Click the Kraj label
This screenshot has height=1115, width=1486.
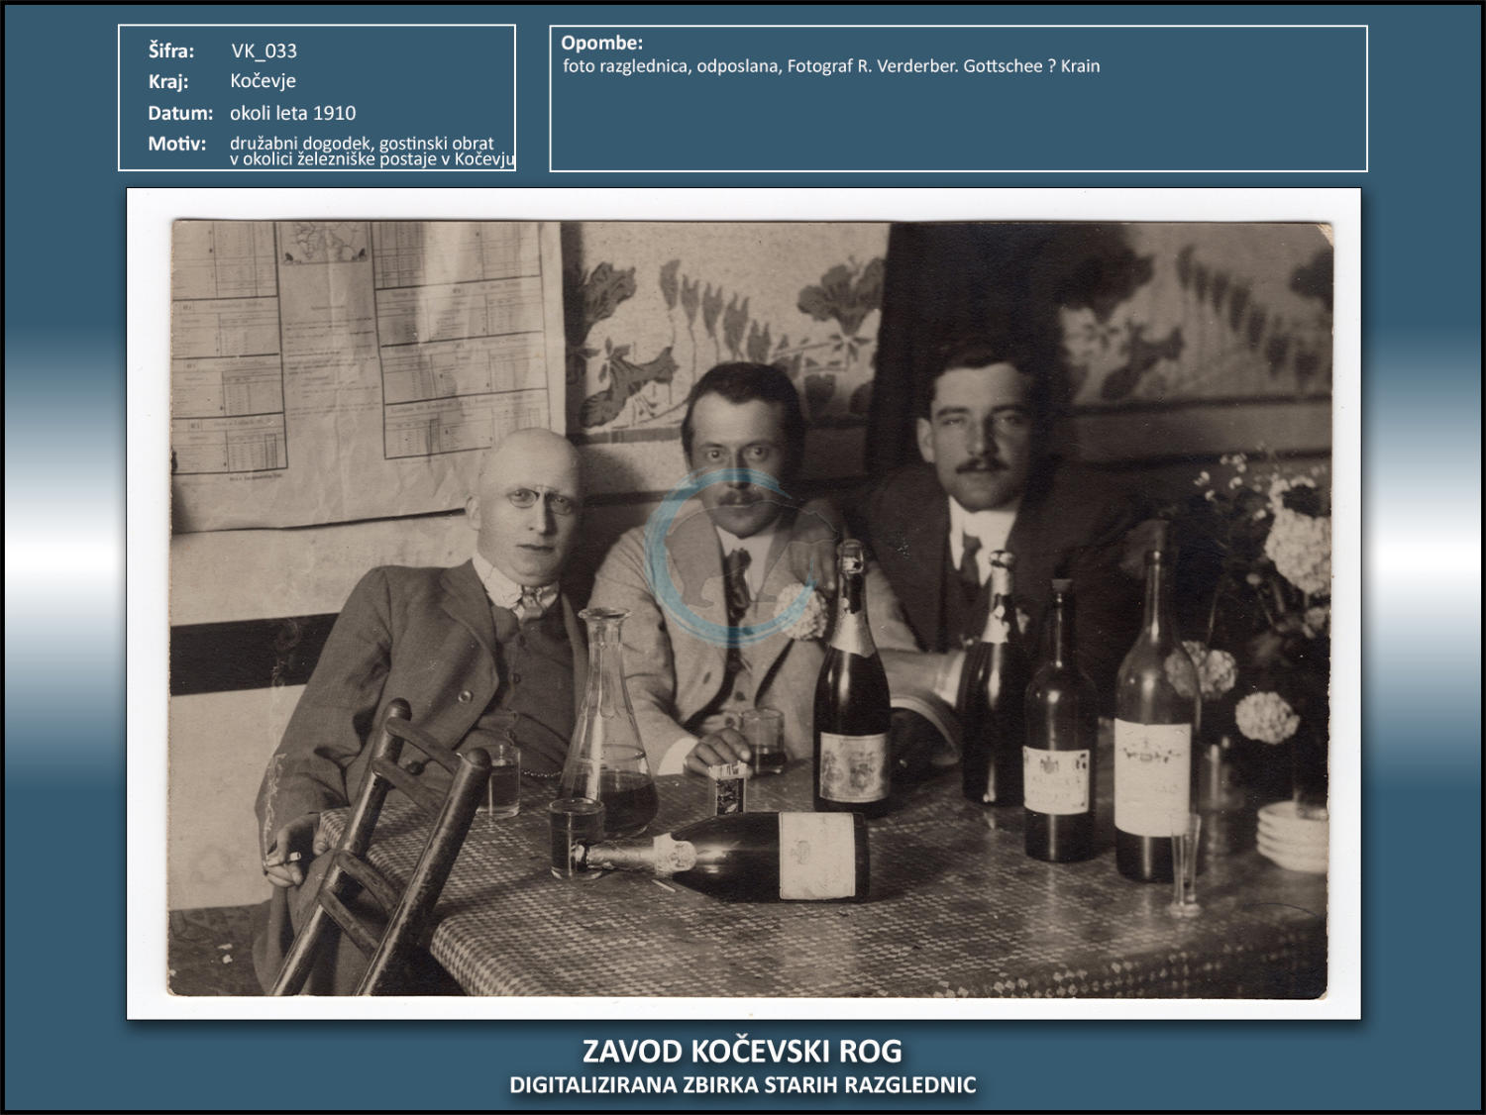click(x=168, y=81)
